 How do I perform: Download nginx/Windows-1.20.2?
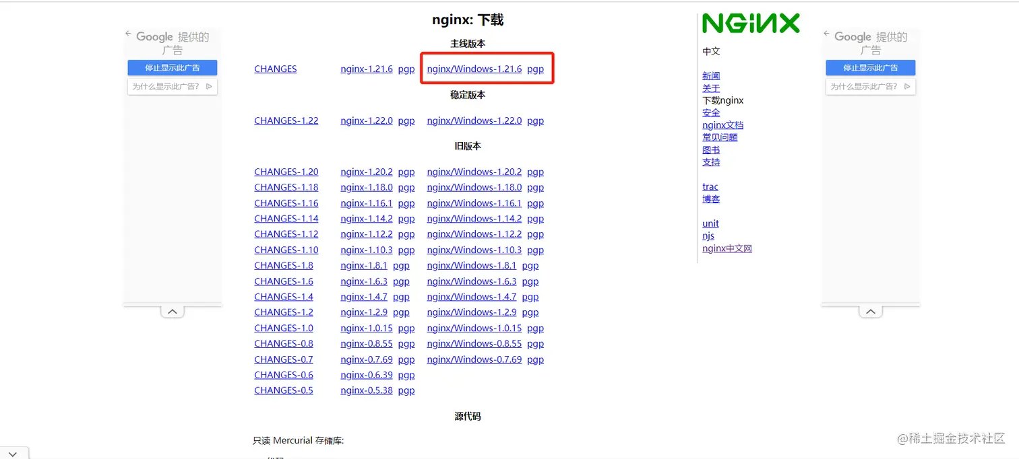[x=474, y=172]
